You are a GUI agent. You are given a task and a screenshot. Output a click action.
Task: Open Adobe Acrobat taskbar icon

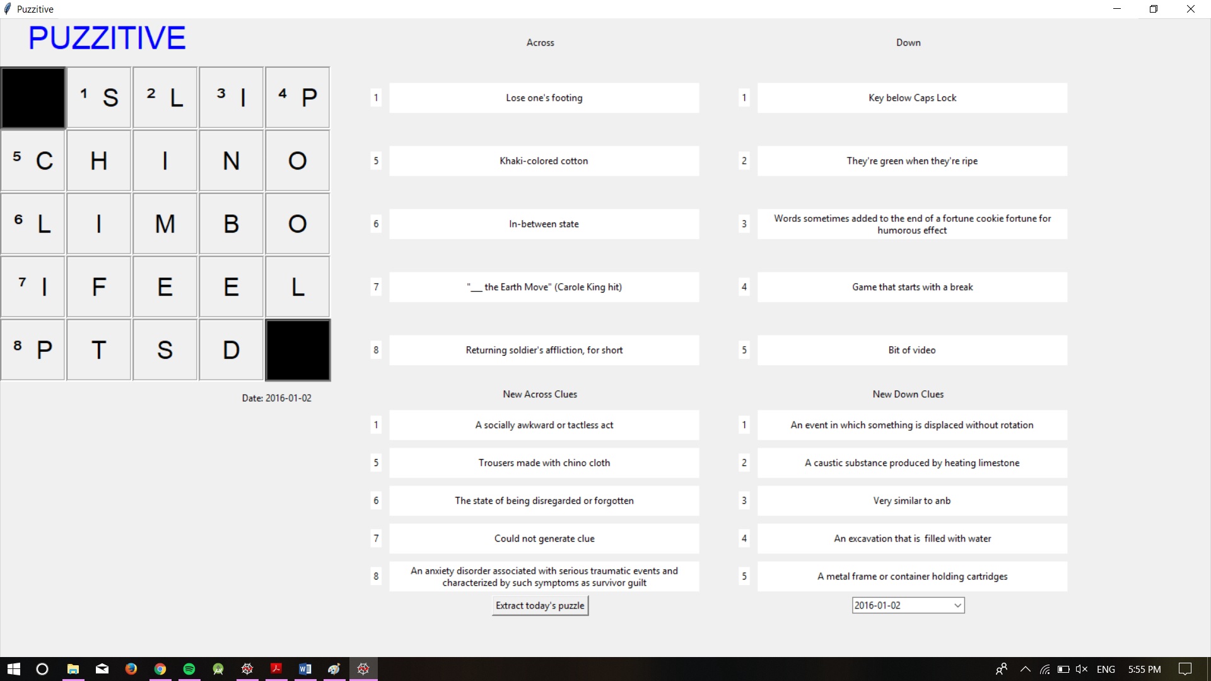276,669
